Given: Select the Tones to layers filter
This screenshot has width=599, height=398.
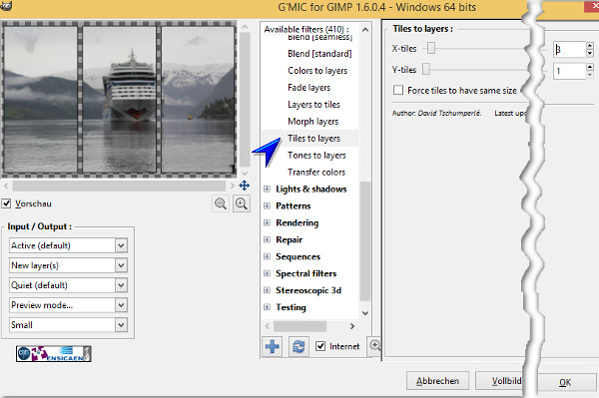Looking at the screenshot, I should (316, 156).
